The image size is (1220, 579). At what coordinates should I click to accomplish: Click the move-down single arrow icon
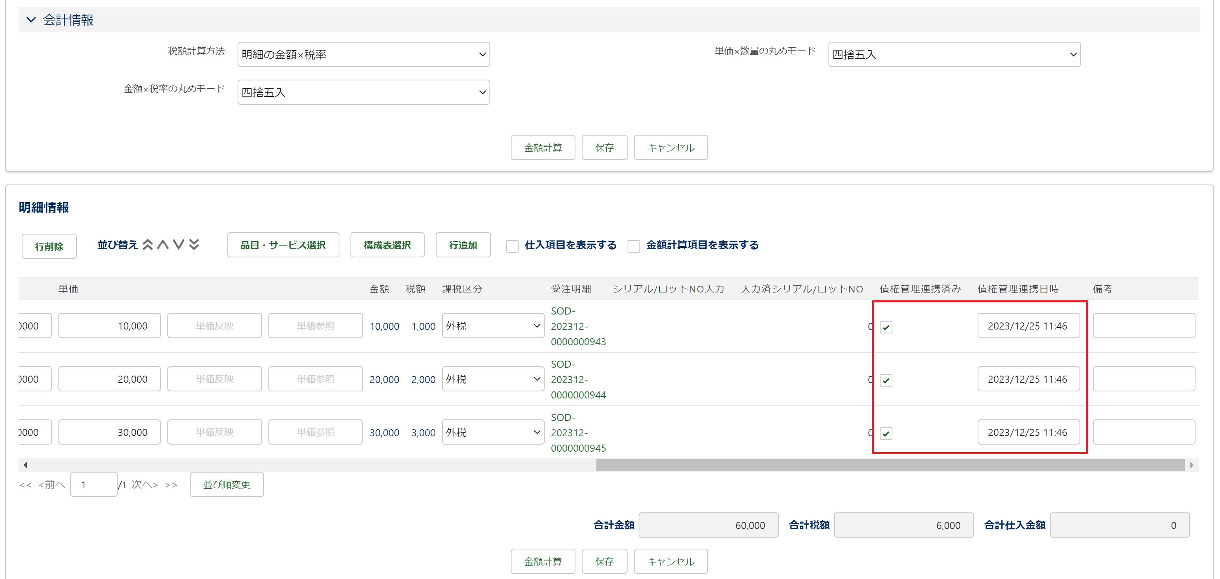click(x=178, y=244)
